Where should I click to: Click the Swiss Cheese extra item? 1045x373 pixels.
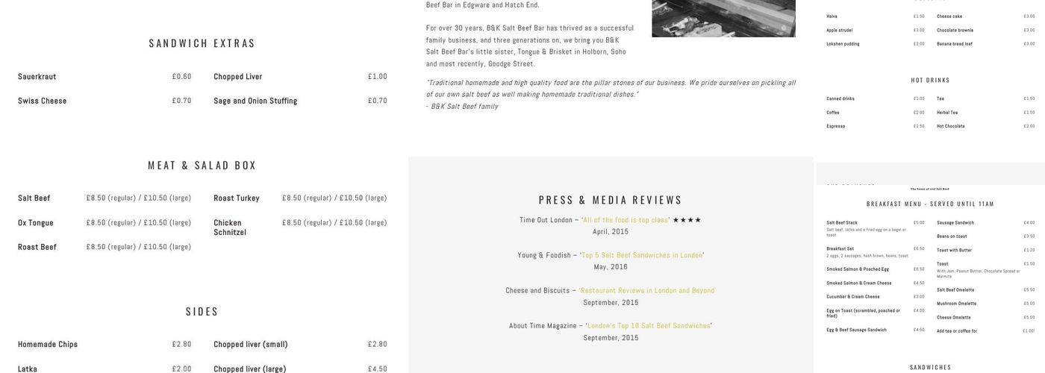(x=43, y=101)
